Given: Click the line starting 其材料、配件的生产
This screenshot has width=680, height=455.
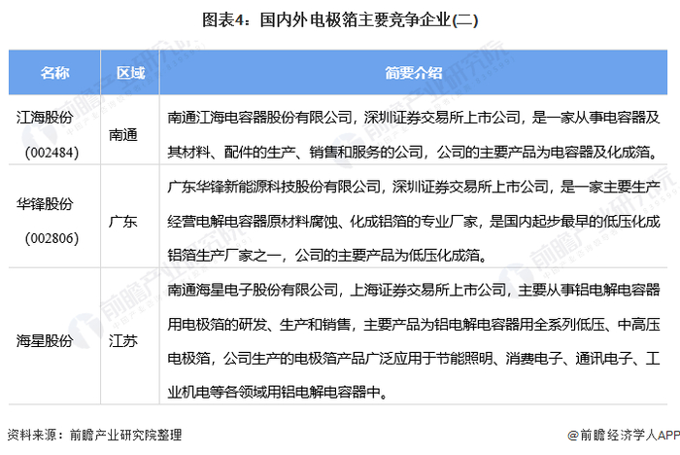Looking at the screenshot, I should [413, 152].
